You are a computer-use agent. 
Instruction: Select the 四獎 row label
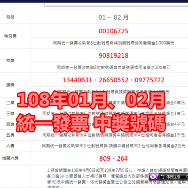[x=10, y=124]
